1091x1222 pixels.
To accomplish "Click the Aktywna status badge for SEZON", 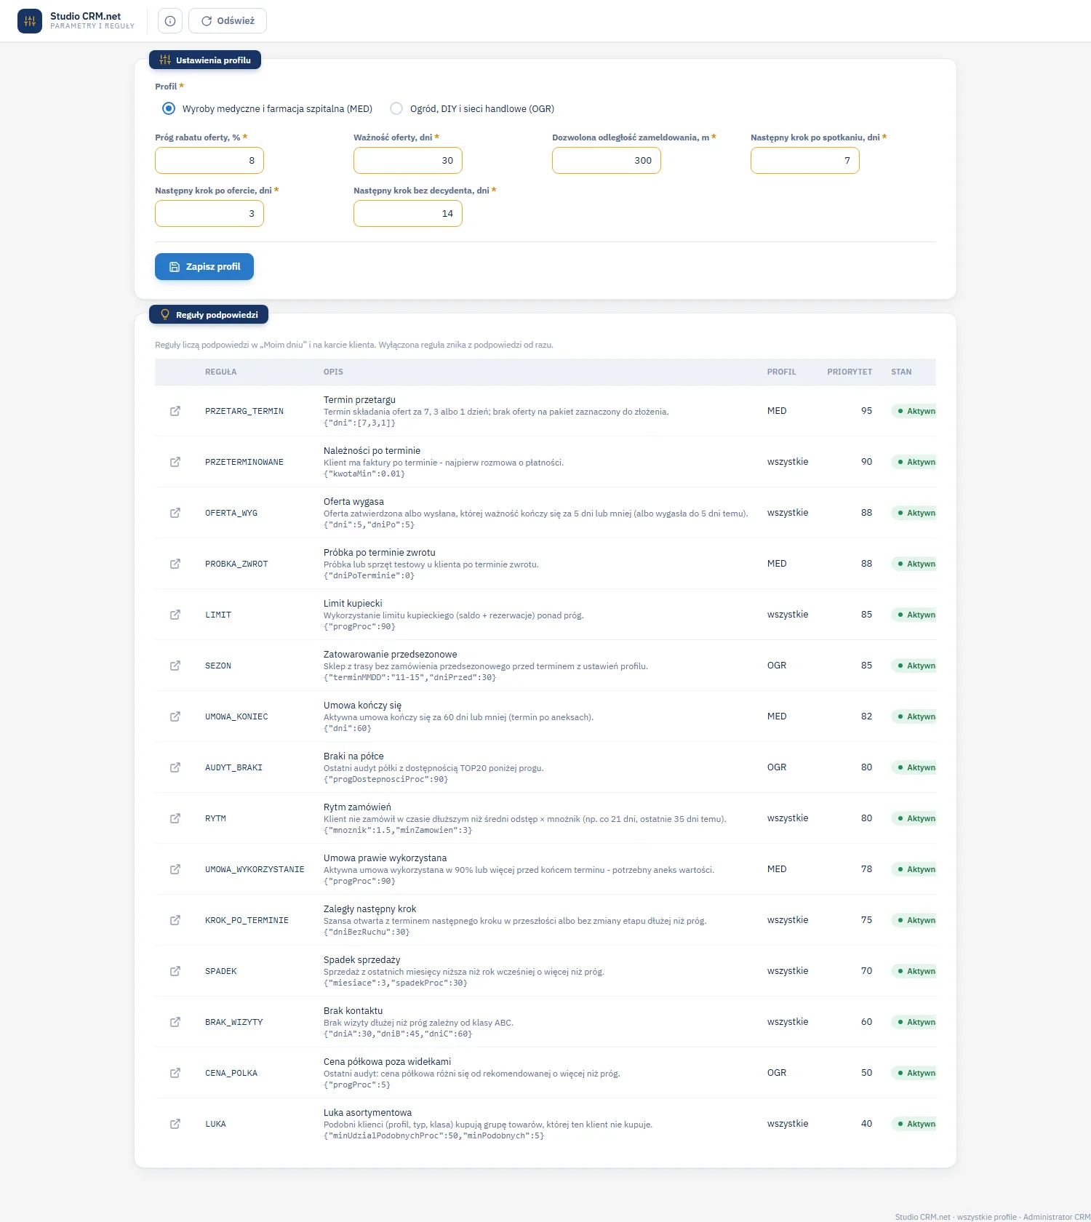I will click(x=914, y=666).
